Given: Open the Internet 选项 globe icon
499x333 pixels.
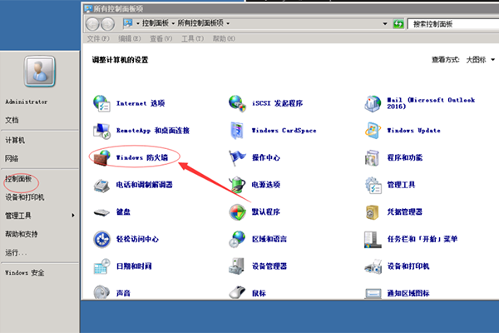Looking at the screenshot, I should click(101, 103).
